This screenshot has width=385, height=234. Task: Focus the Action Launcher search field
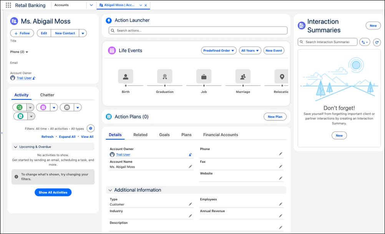click(198, 31)
